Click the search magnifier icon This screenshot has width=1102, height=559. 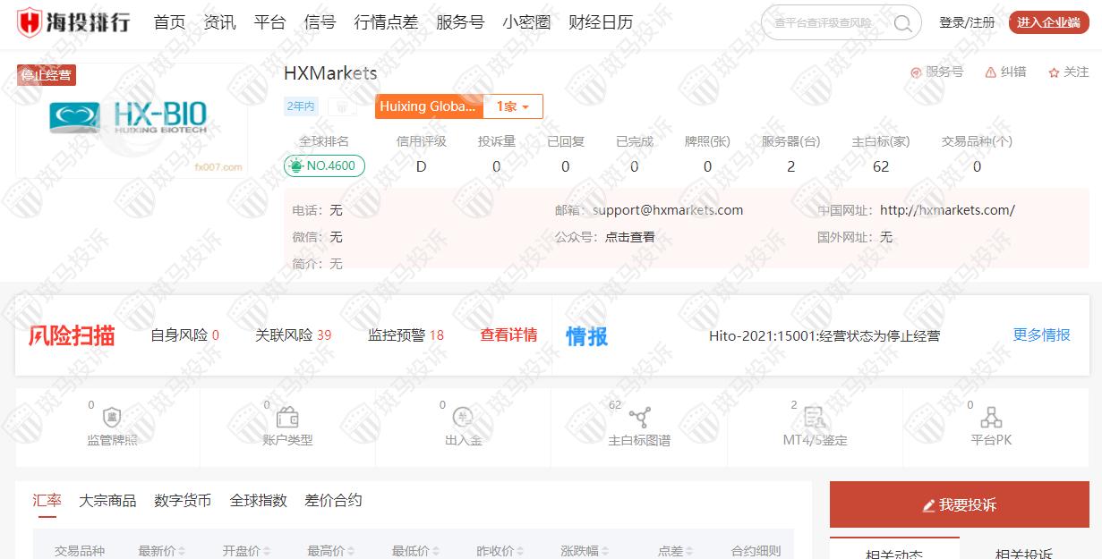902,23
